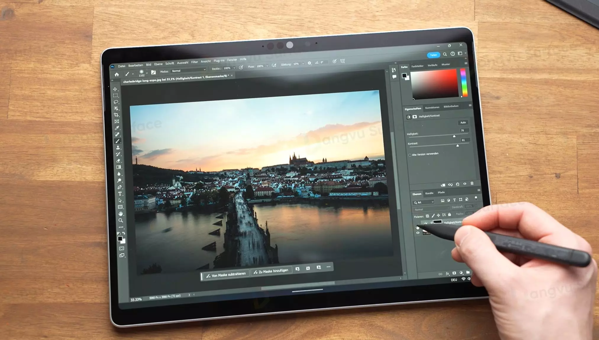Viewport: 599px width, 340px height.
Task: Click add layer style fx icon
Action: 447,273
